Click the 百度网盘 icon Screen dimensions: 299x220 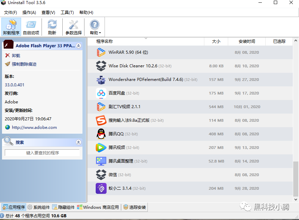(x=101, y=93)
